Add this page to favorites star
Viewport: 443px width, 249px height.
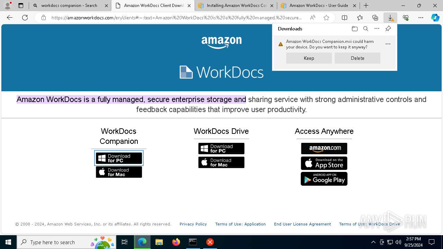(326, 18)
